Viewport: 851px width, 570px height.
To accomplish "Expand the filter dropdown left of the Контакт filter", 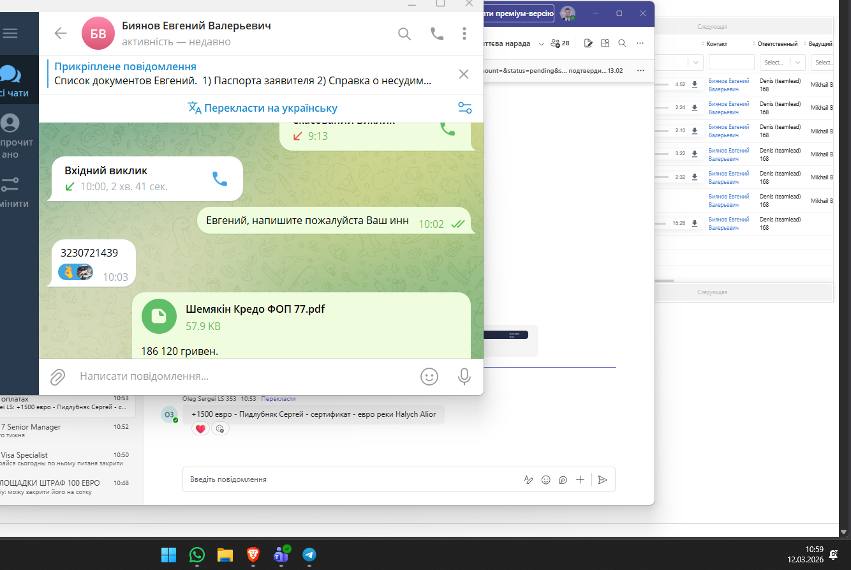I will pos(695,63).
